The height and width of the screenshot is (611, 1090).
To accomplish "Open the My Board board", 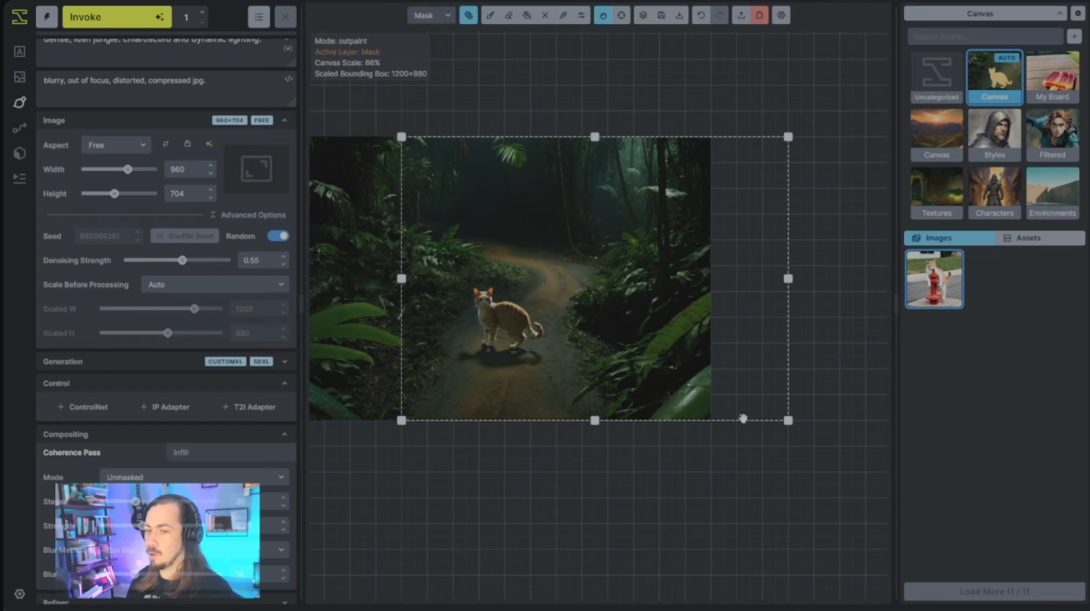I will coord(1052,77).
